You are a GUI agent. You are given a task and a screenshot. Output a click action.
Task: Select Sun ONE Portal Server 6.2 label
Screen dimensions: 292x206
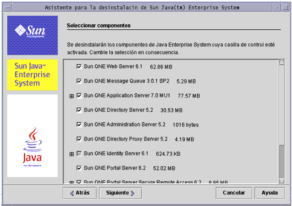pyautogui.click(x=114, y=168)
